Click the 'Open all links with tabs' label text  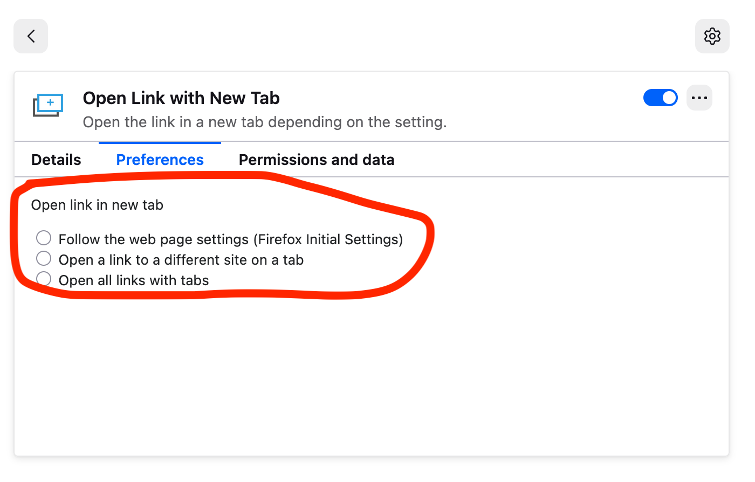pos(134,280)
